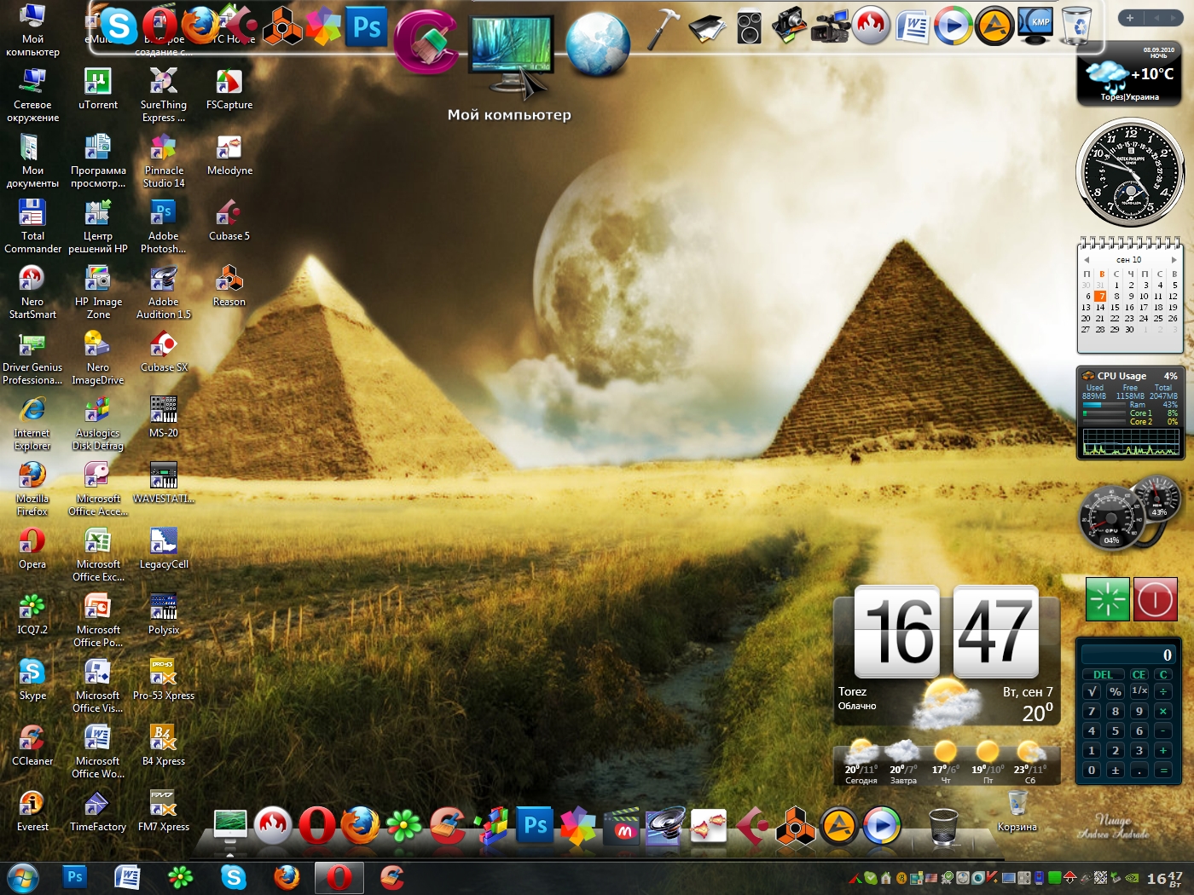Viewport: 1194px width, 895px height.
Task: Open the Everest desktop shortcut
Action: click(32, 805)
